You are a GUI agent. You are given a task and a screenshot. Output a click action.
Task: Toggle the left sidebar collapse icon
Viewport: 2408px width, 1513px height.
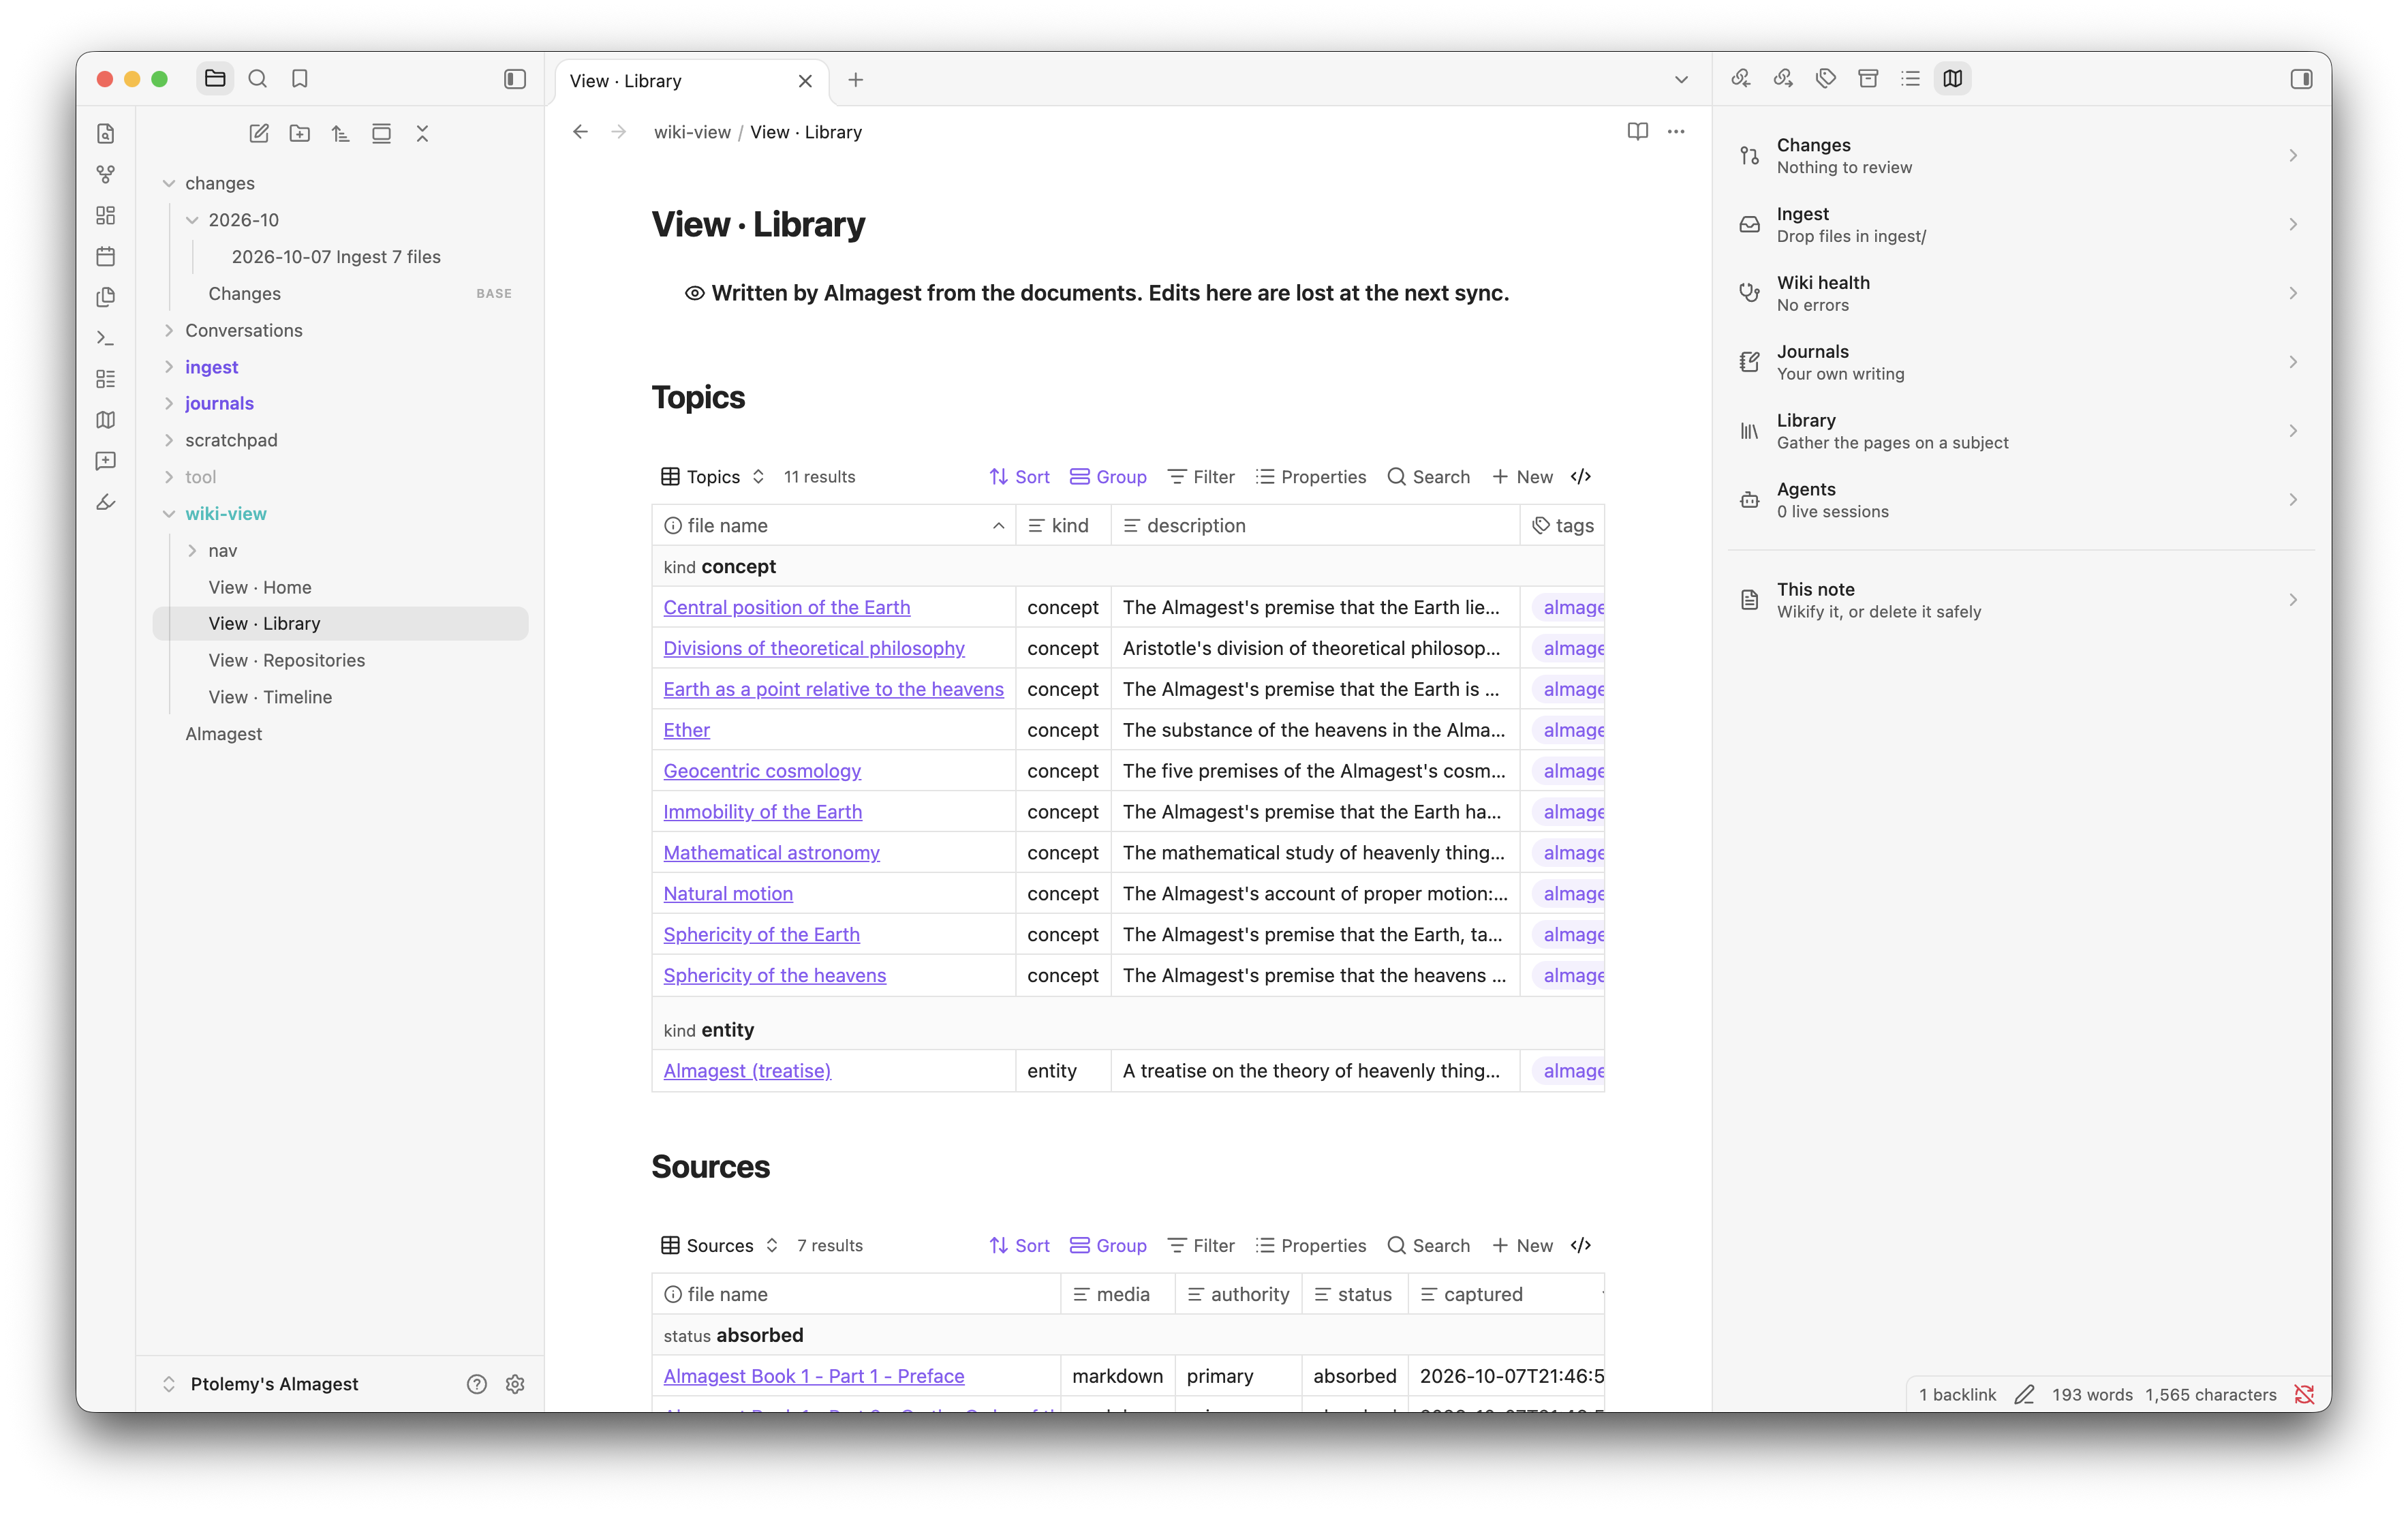tap(515, 78)
